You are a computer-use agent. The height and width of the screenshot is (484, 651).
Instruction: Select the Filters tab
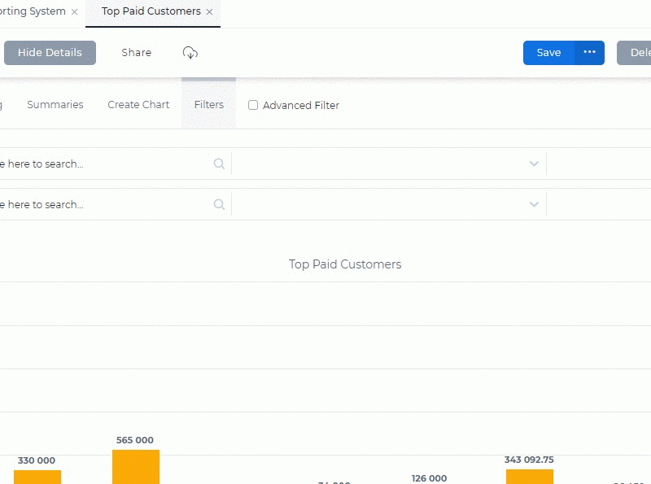click(x=209, y=105)
